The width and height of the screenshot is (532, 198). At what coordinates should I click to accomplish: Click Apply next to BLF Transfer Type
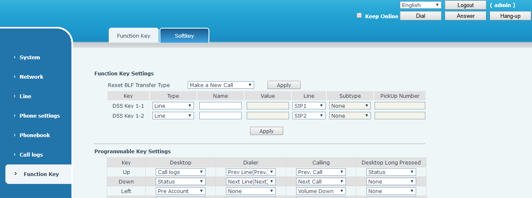284,85
